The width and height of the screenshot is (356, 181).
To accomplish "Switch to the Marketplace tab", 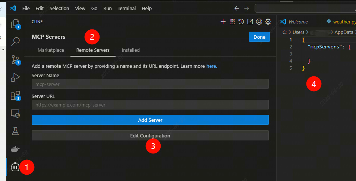I will coord(51,50).
